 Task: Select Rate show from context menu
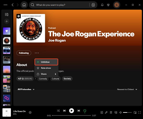point(46,68)
